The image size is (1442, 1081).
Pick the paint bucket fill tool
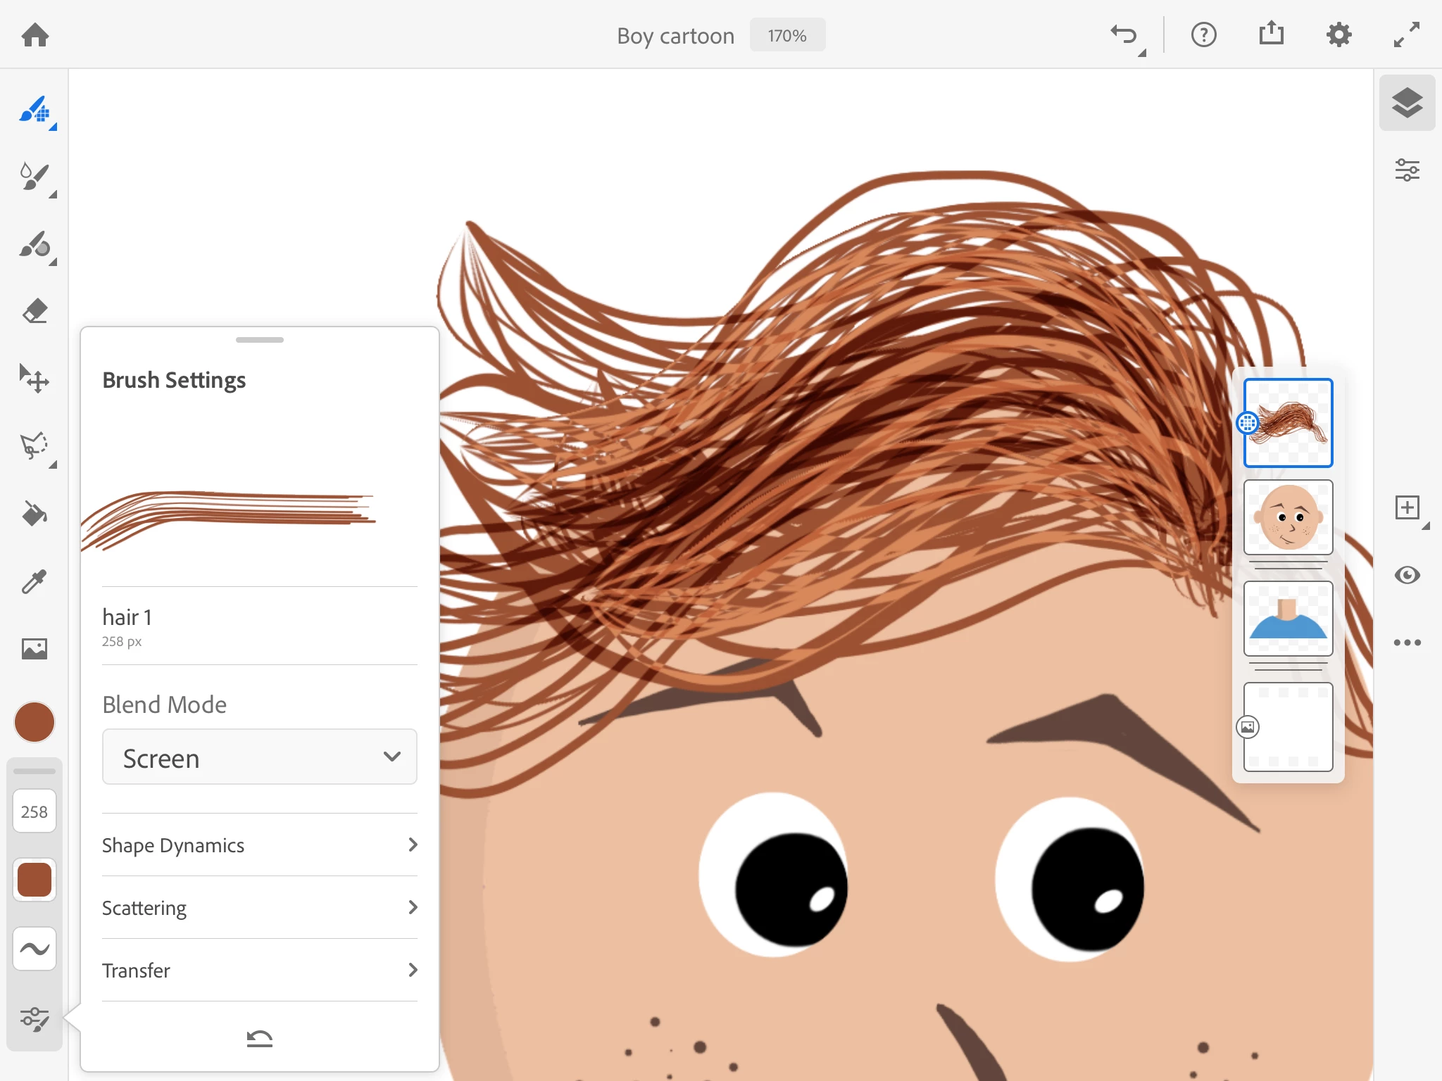(34, 514)
